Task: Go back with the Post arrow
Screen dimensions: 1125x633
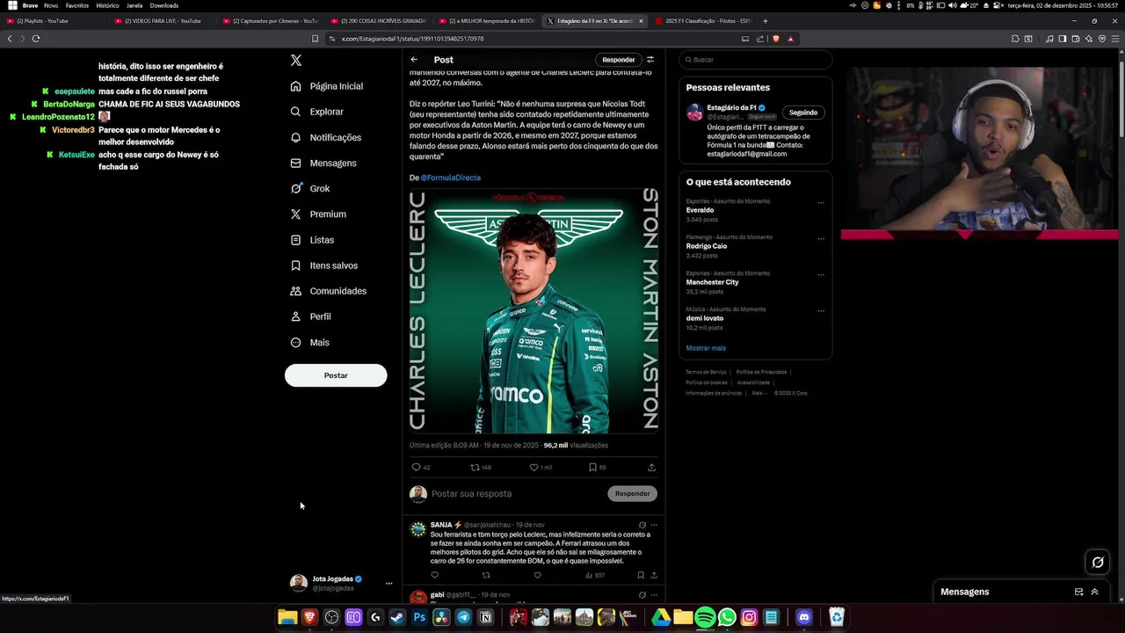Action: 414,60
